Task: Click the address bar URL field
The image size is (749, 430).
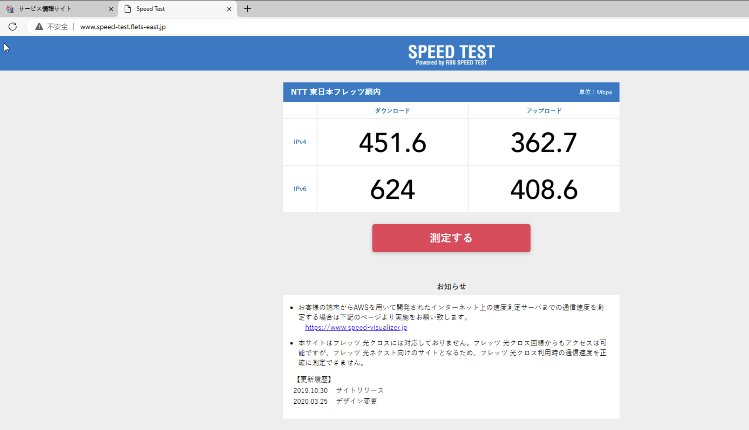Action: tap(123, 27)
